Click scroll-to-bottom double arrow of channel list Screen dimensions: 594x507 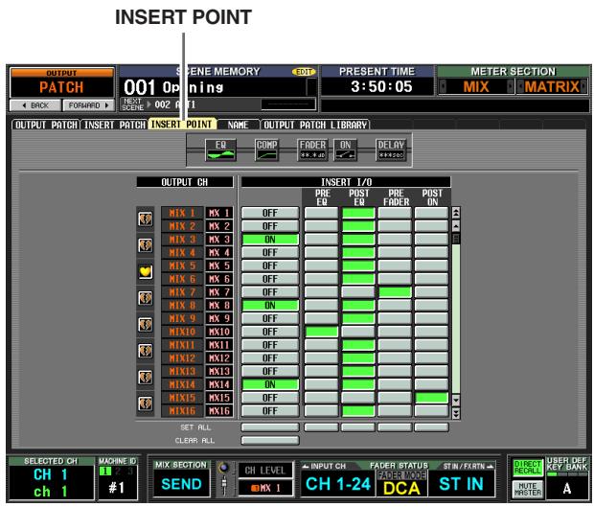456,413
